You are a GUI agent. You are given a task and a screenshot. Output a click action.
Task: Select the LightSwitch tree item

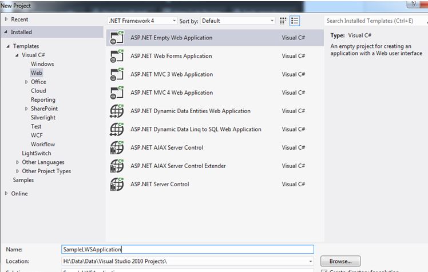pos(36,153)
